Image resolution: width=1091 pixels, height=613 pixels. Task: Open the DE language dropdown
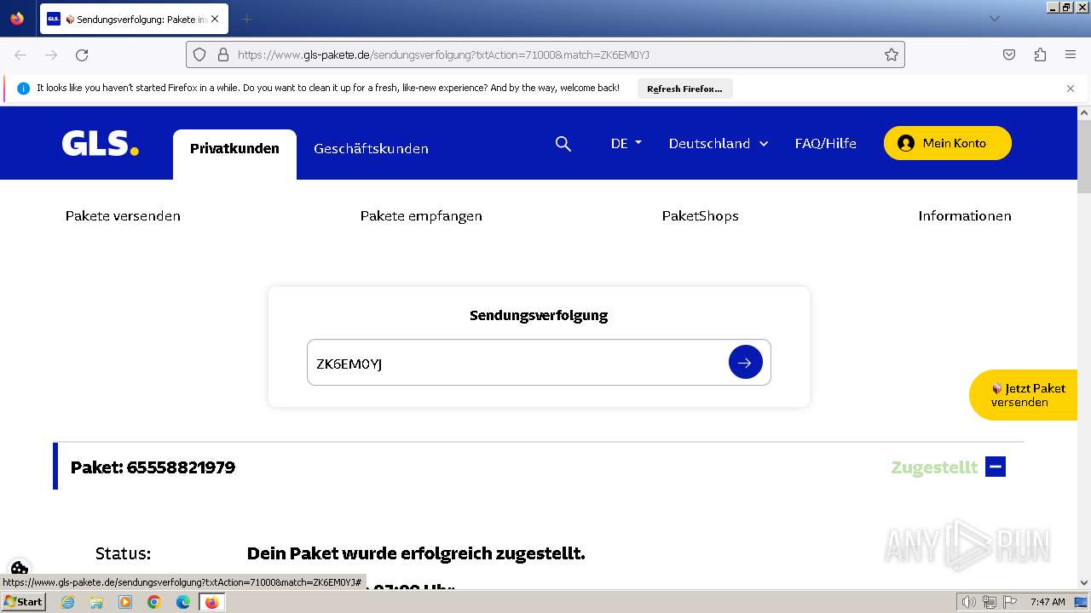(626, 143)
